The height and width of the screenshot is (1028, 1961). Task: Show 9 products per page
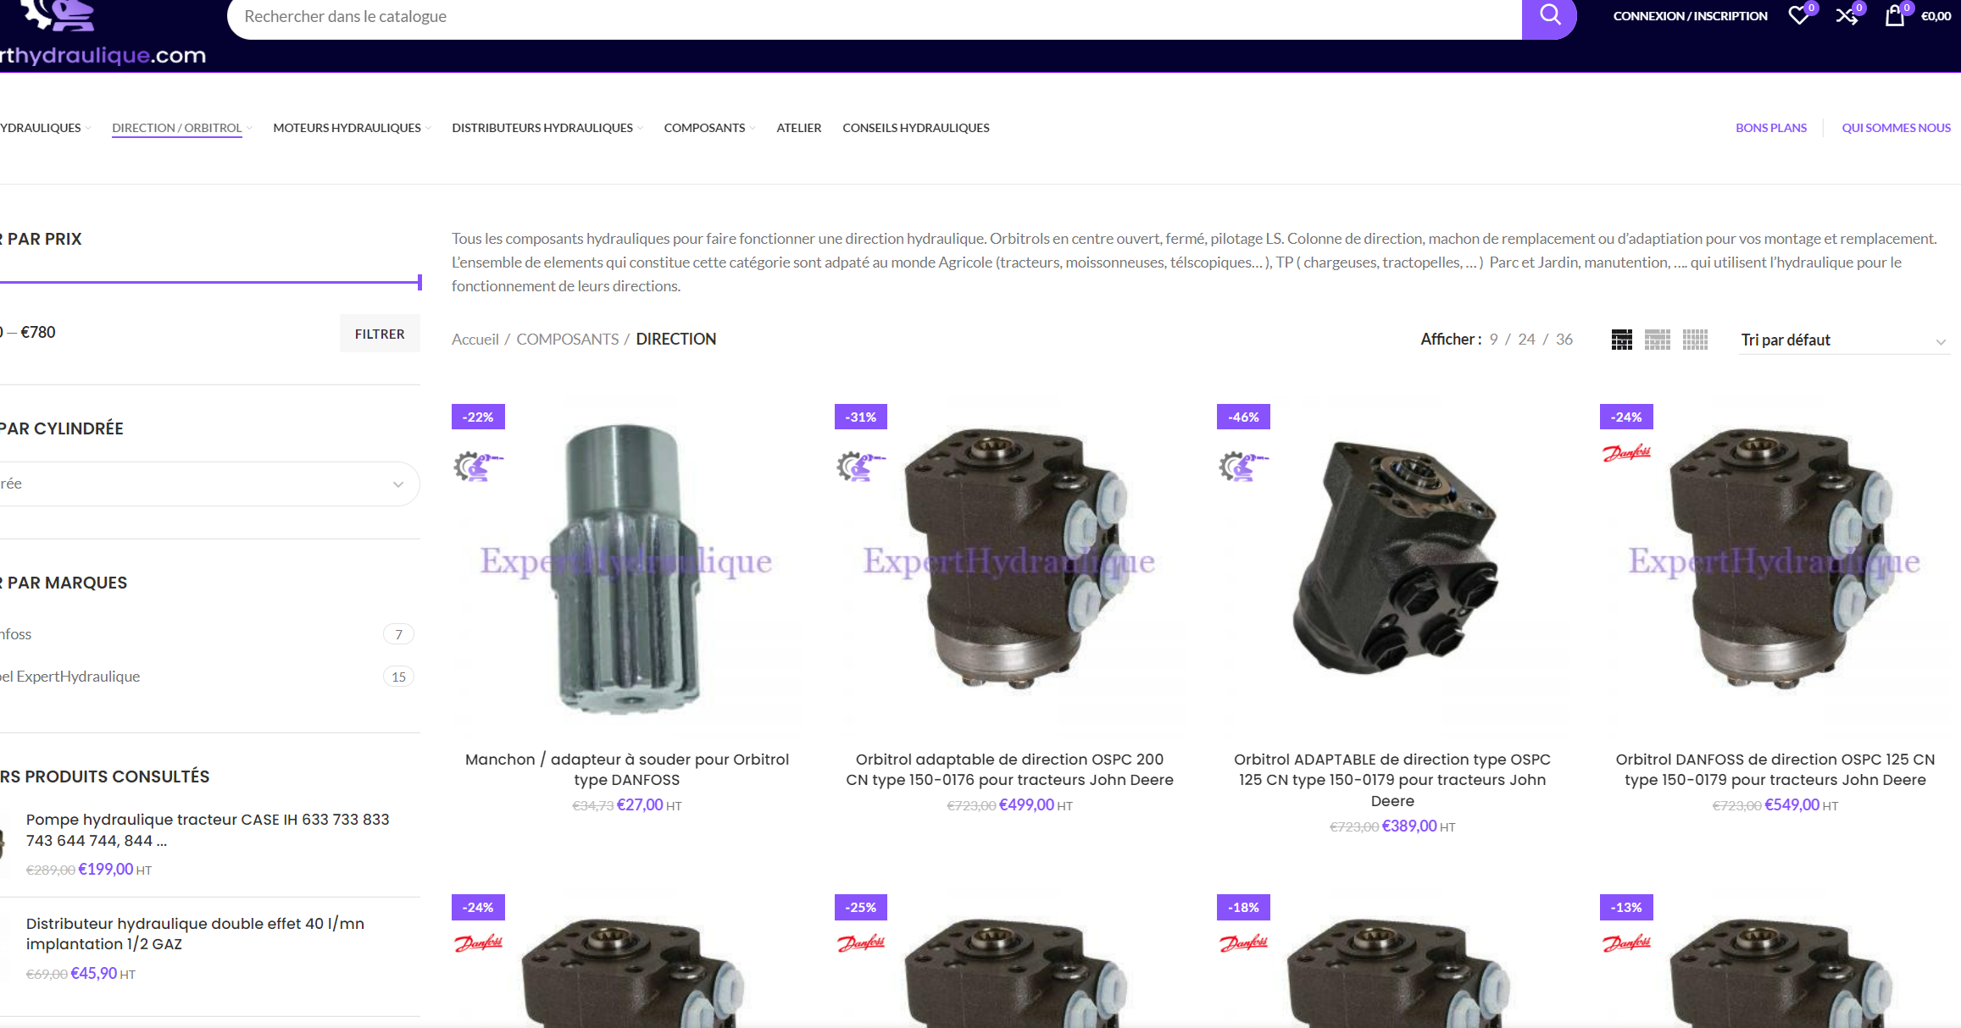point(1494,339)
